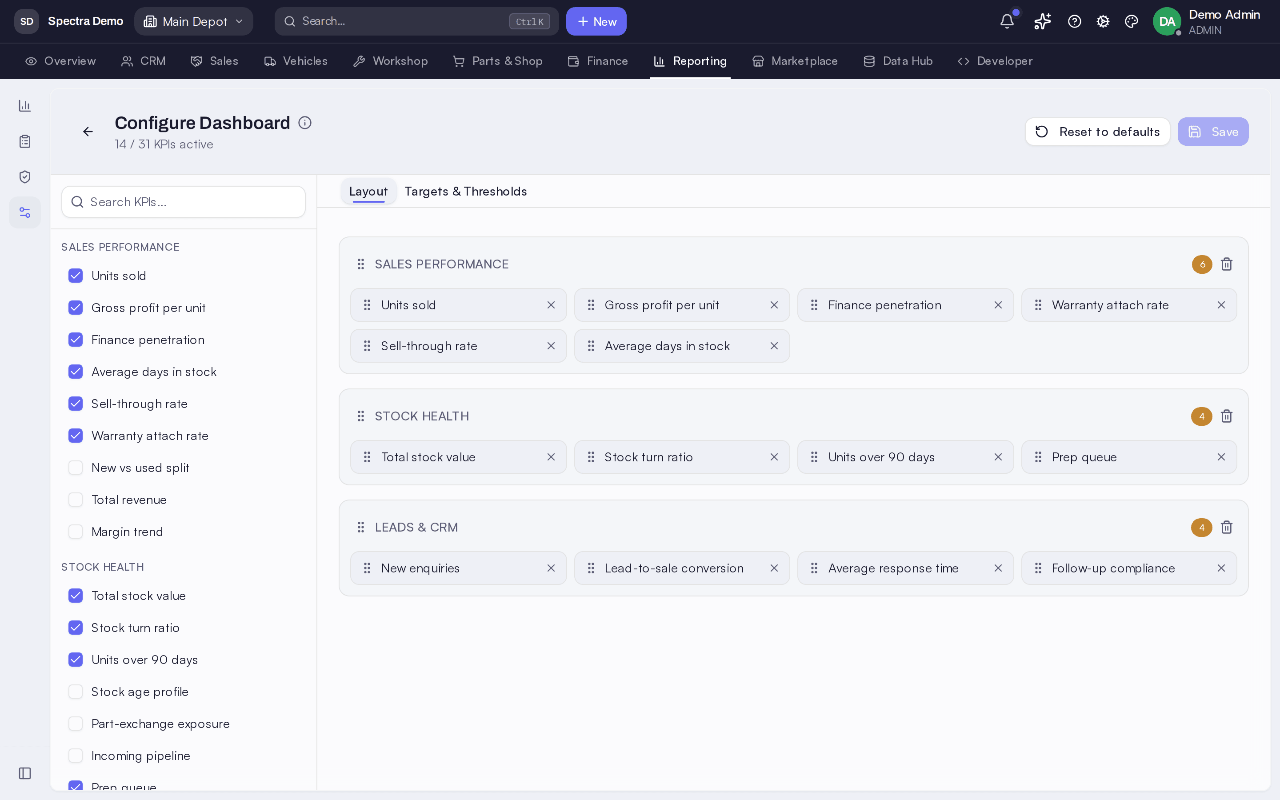Enable the New vs used split checkbox

click(x=76, y=468)
